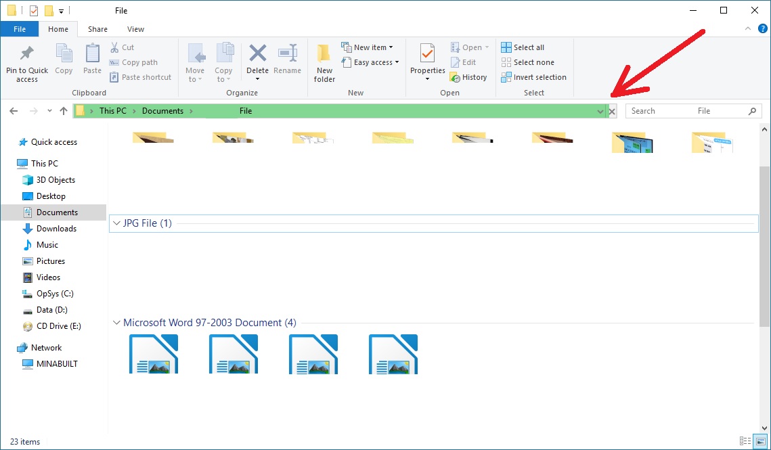The height and width of the screenshot is (450, 771).
Task: Click Pin to Quick access icon
Action: (x=26, y=53)
